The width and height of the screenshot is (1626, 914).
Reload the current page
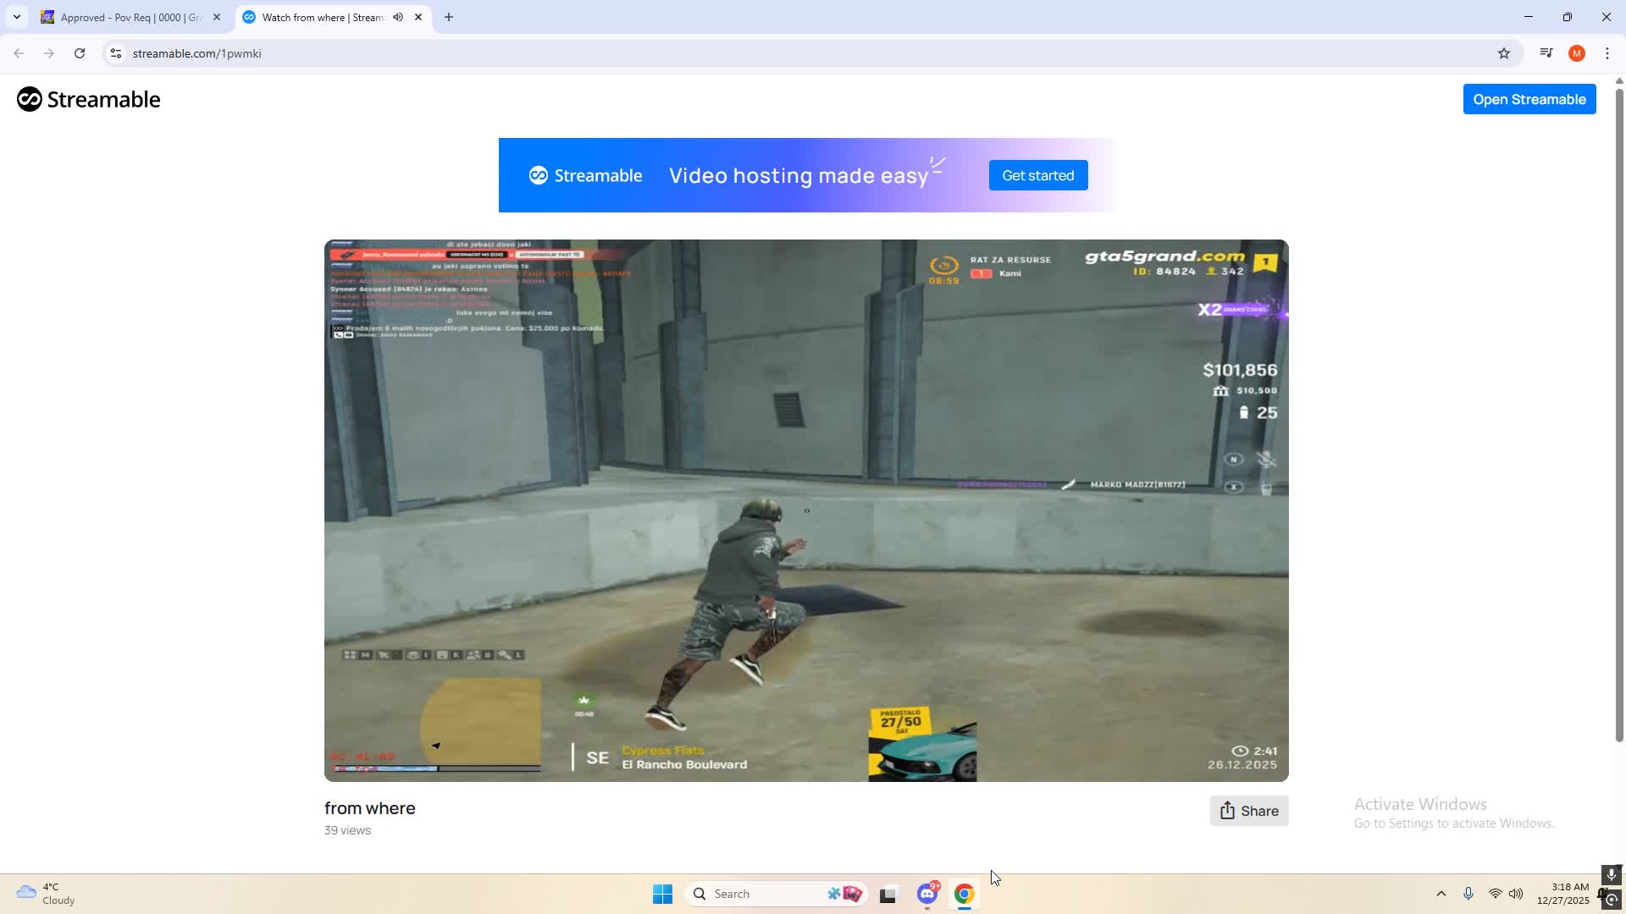[x=79, y=52]
